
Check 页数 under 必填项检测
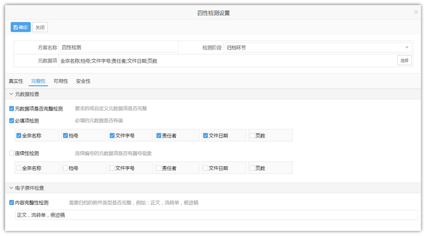pyautogui.click(x=252, y=135)
